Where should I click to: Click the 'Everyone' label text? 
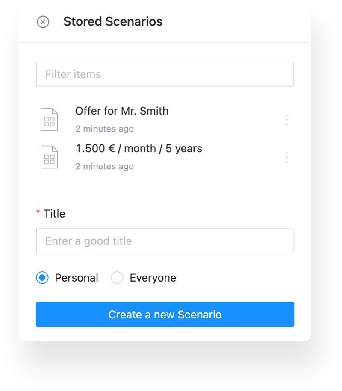pyautogui.click(x=153, y=278)
